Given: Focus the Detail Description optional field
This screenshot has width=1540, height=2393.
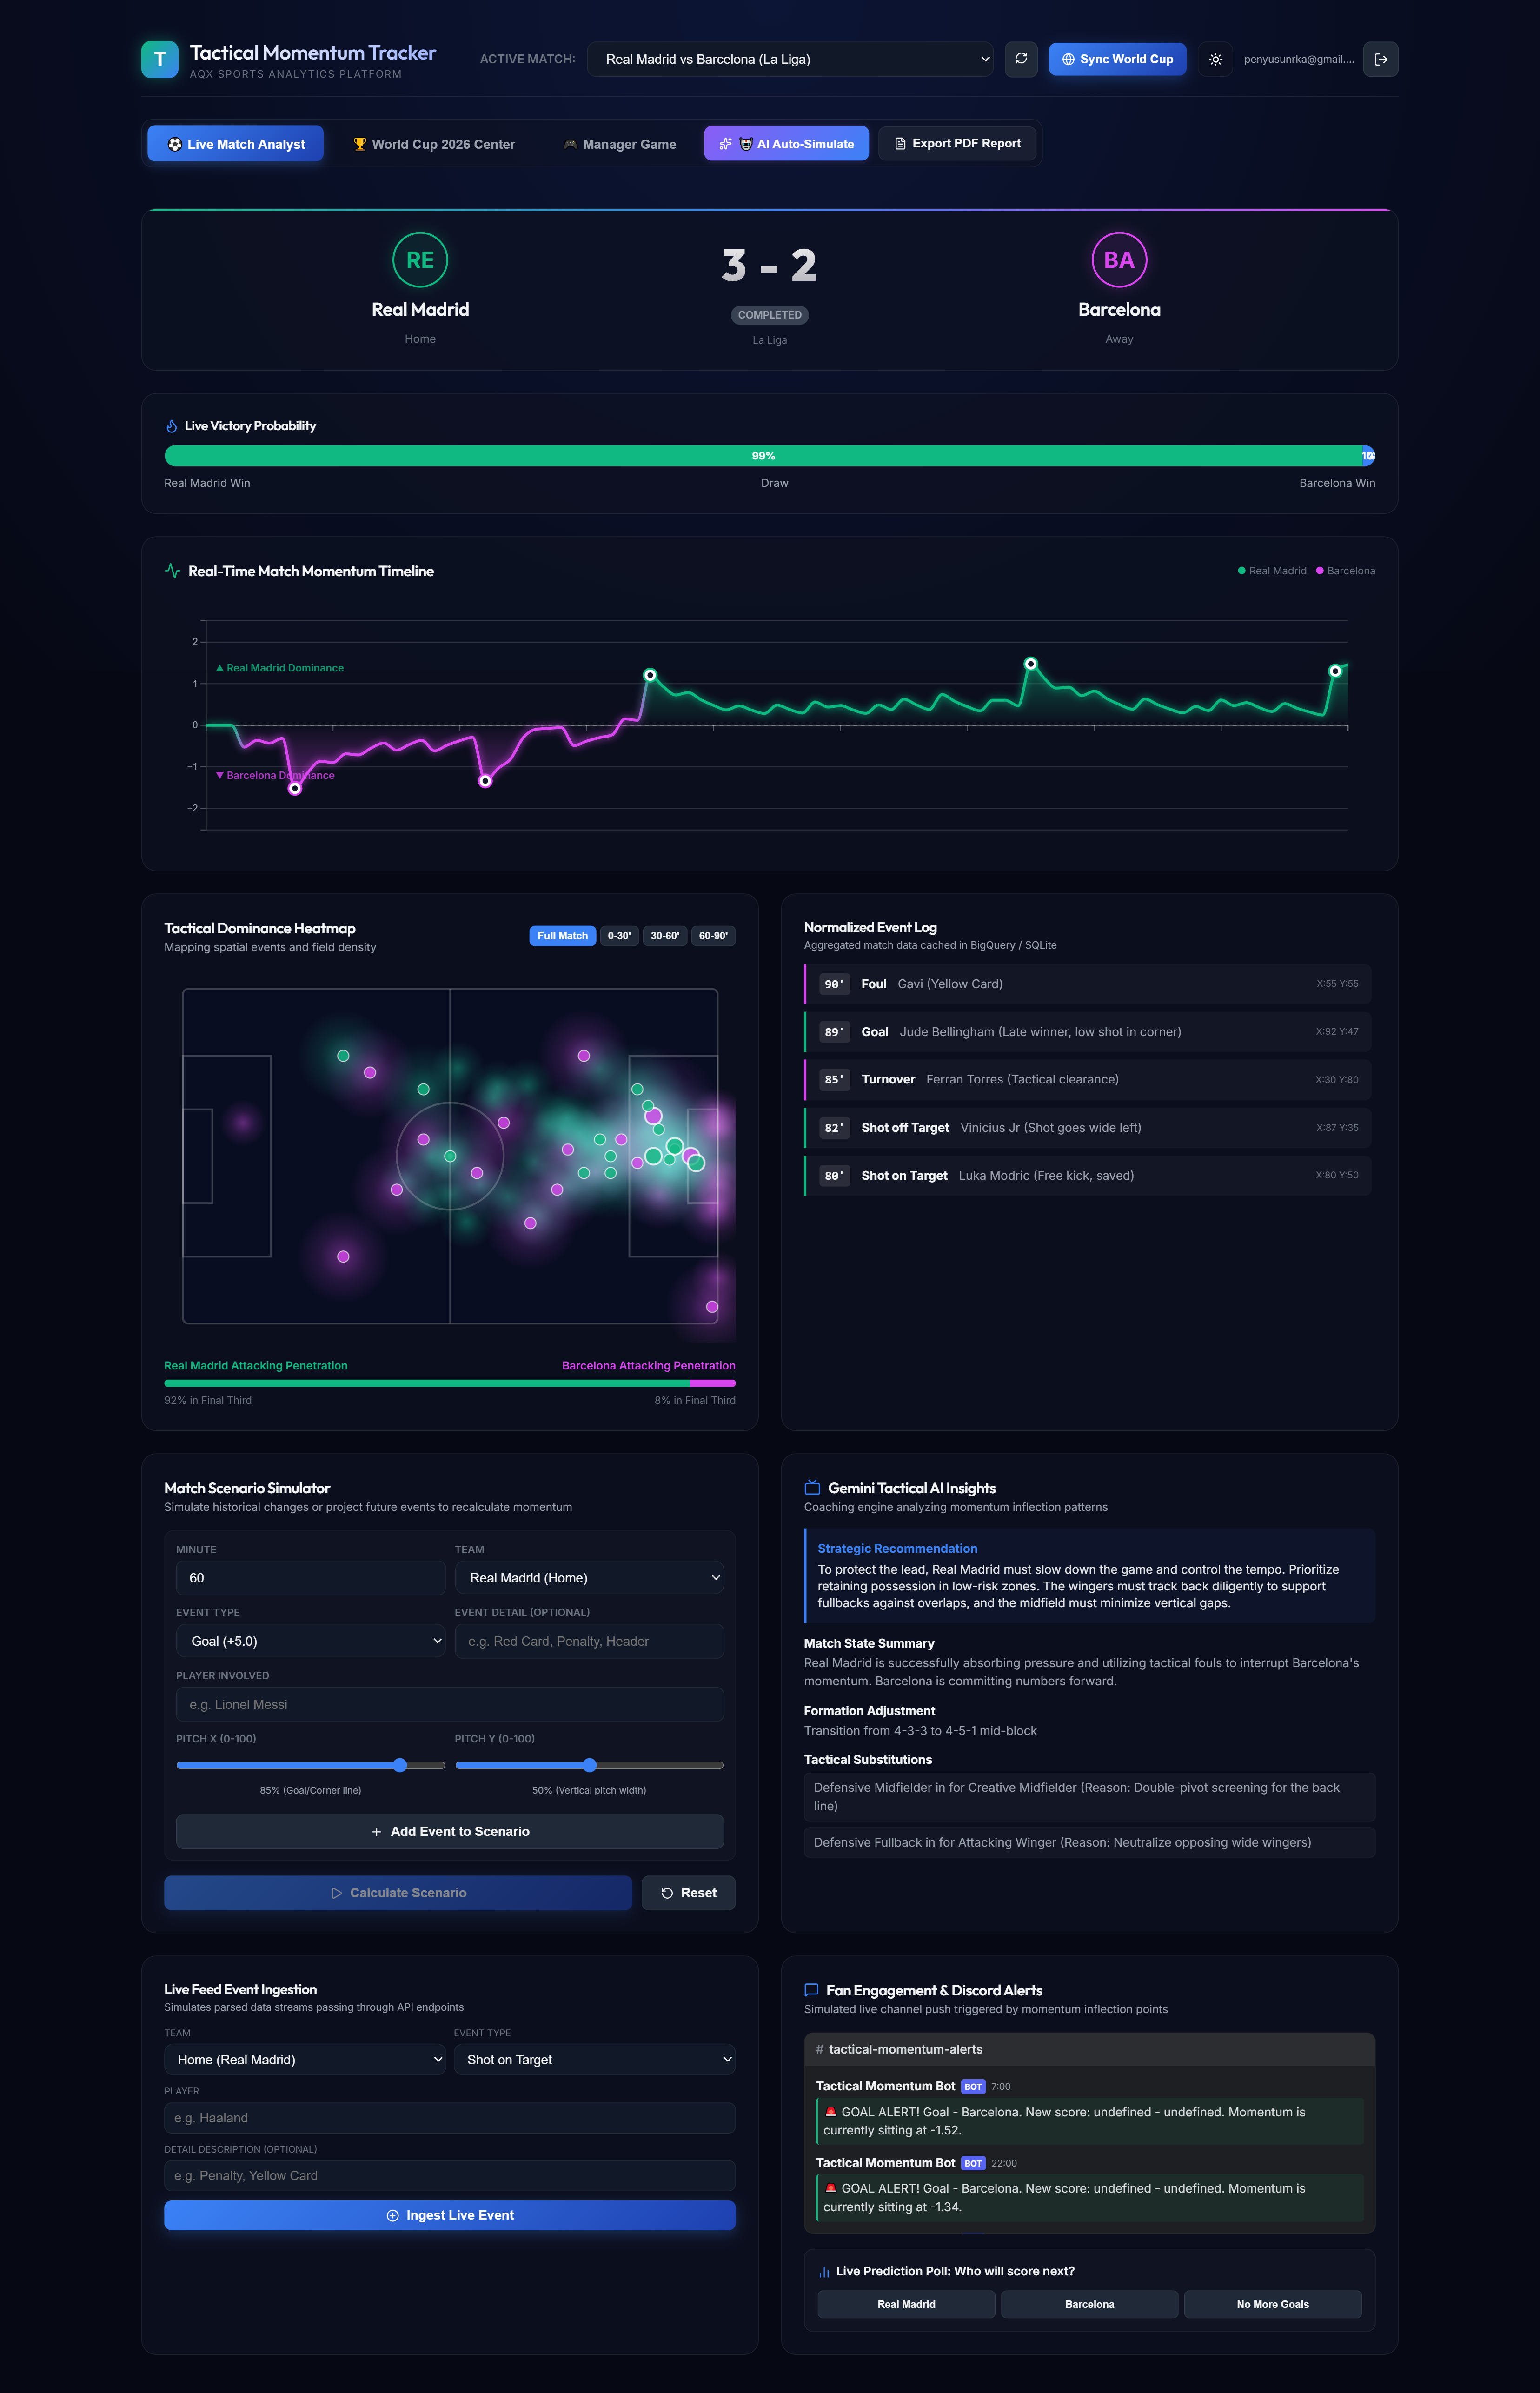Looking at the screenshot, I should (450, 2176).
